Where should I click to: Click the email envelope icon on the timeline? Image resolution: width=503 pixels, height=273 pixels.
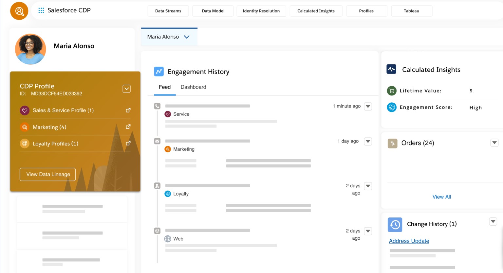pyautogui.click(x=157, y=141)
